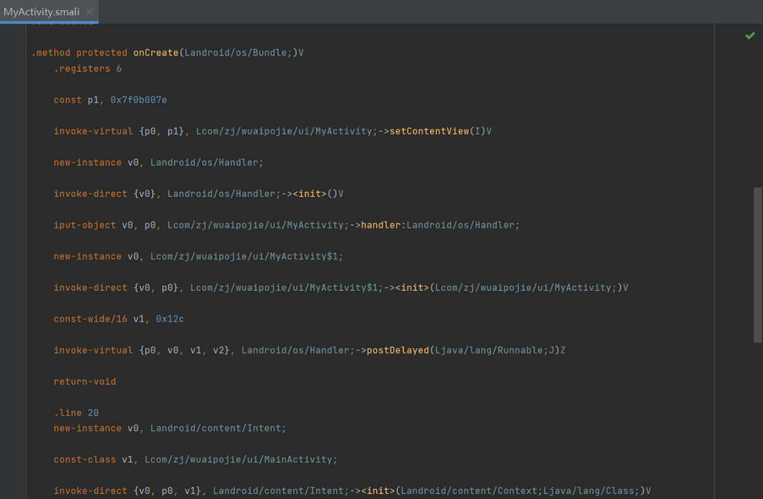Image resolution: width=763 pixels, height=499 pixels.
Task: Click the handler field name
Action: point(381,225)
